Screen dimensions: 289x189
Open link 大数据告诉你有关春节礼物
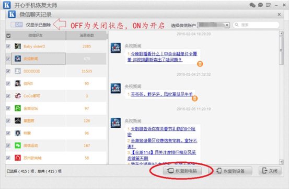tap(161, 131)
